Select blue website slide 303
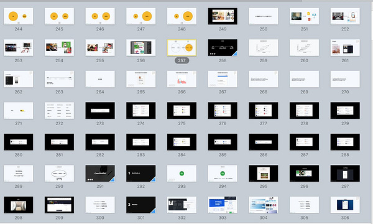Viewport: 373px width, 224px height. [223, 205]
